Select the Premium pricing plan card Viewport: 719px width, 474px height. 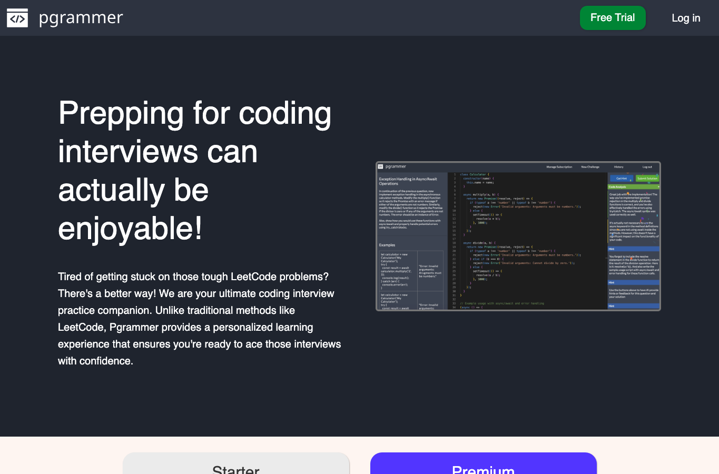pos(484,463)
